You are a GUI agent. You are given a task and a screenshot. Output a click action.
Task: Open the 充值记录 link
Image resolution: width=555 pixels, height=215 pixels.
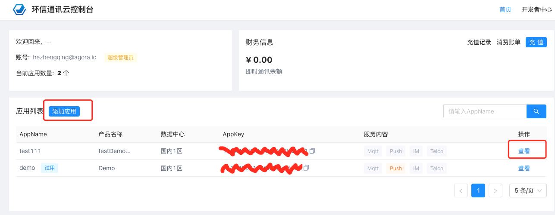479,42
